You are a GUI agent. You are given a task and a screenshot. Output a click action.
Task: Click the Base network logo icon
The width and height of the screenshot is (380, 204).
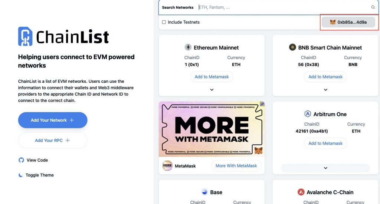204,192
